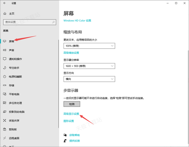
Task: Select 屏幕 in the system sidebar
Action: tap(11, 41)
